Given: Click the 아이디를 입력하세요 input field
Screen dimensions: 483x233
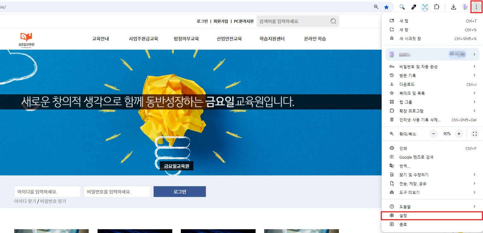Looking at the screenshot, I should 48,192.
